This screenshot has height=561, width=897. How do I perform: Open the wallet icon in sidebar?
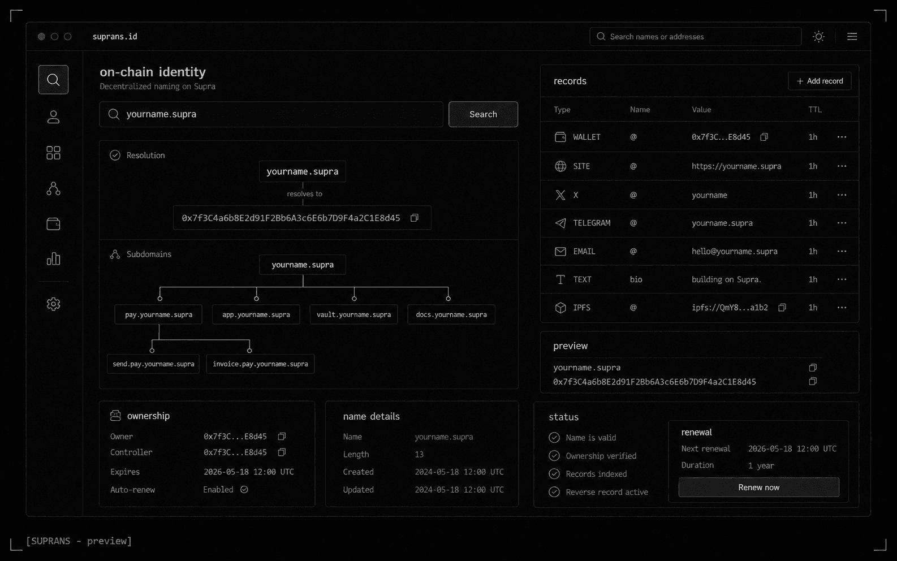[53, 224]
